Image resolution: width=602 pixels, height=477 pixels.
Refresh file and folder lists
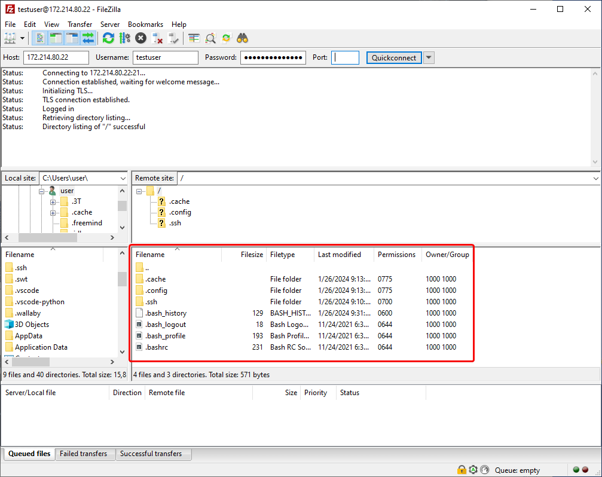point(109,38)
